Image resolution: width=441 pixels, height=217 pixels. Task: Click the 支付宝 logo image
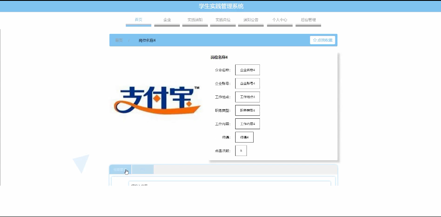(x=157, y=100)
